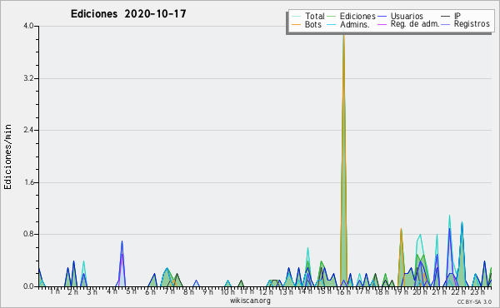The width and height of the screenshot is (500, 308).
Task: Click the 4.0 y-axis value
Action: click(28, 26)
